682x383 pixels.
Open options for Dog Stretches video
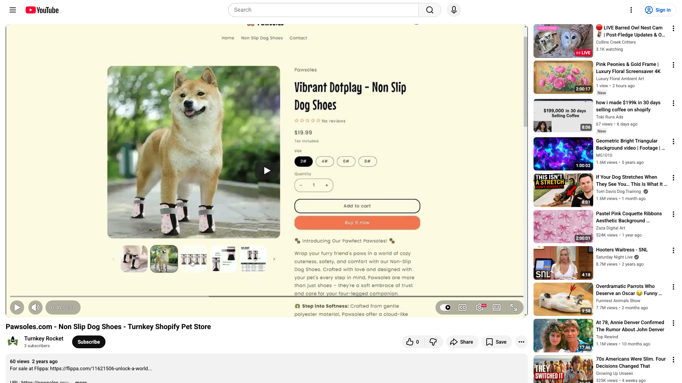click(x=673, y=178)
